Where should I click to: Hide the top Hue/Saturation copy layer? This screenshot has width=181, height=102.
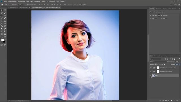click(x=150, y=68)
